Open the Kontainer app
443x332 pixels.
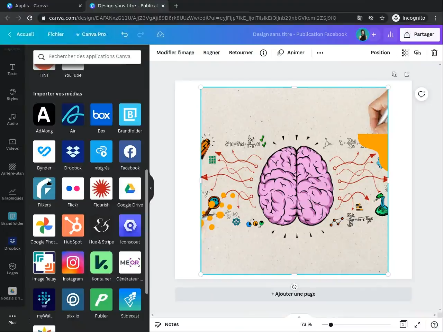pyautogui.click(x=101, y=262)
